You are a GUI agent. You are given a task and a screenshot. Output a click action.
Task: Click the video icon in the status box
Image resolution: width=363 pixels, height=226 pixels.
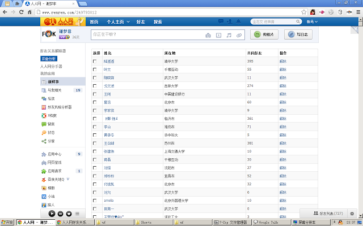click(x=218, y=35)
